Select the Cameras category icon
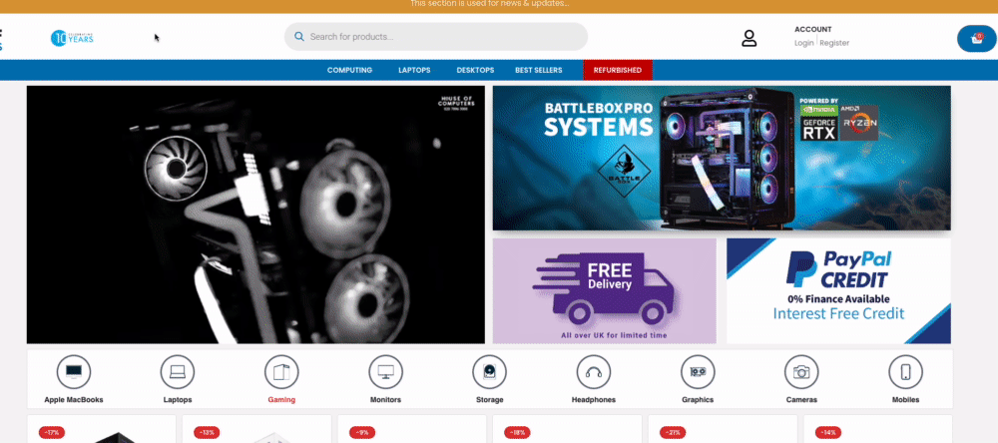 pos(801,372)
